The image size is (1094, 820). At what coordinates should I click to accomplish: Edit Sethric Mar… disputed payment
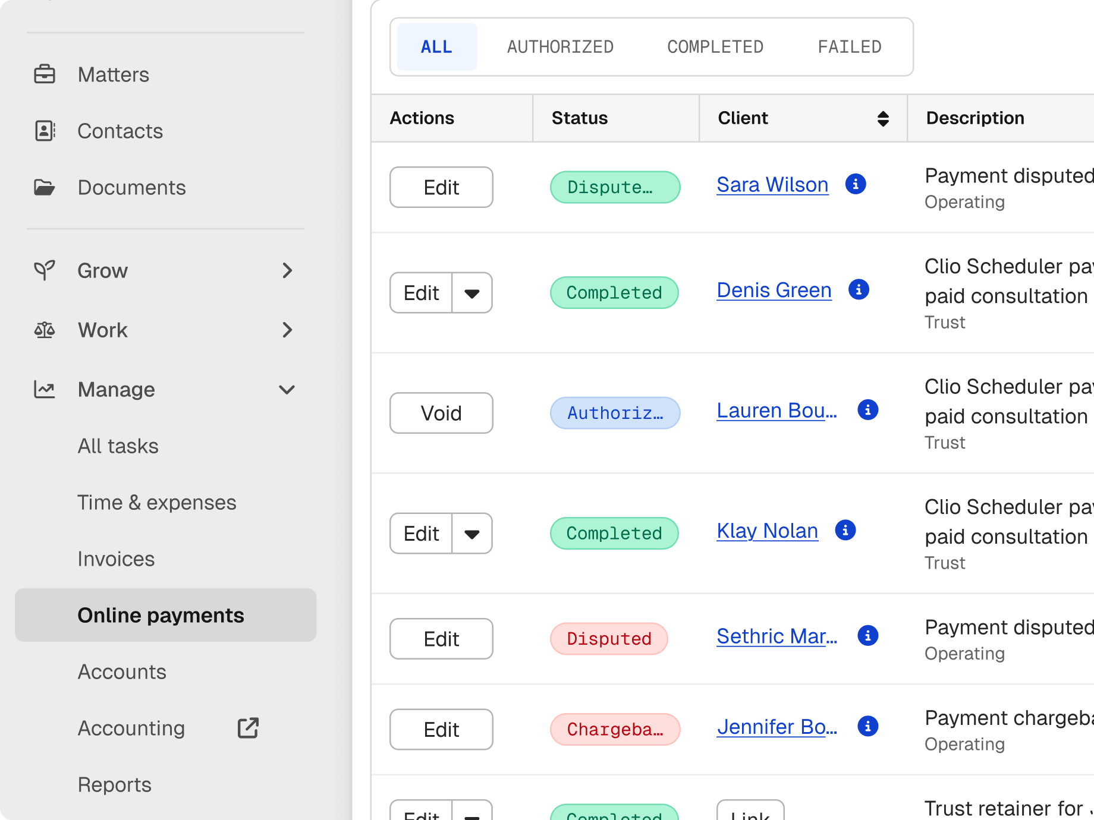(x=441, y=639)
